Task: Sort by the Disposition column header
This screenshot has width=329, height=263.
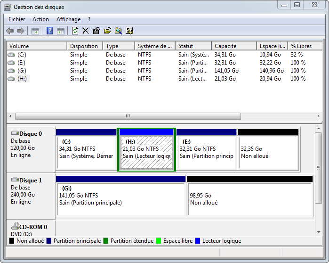Action: [x=85, y=46]
